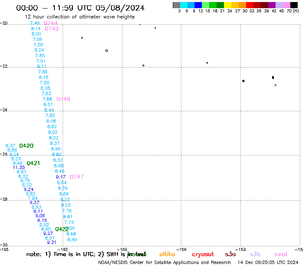This screenshot has height=266, width=303.
Task: Click the dark blue value 9.11
Action: tap(38, 211)
